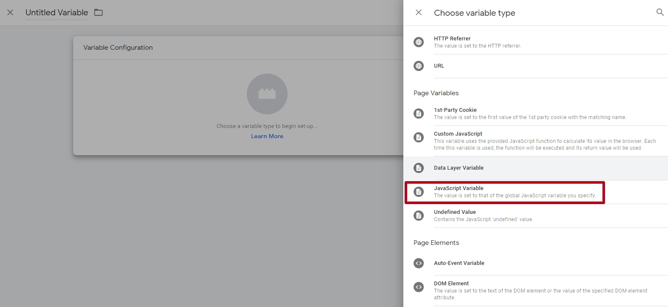Click the 'Choose a variable type to begin set-up...' text

(x=267, y=126)
